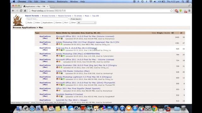Image resolution: width=202 pixels, height=113 pixels.
Task: Click the green download arrow extension icon
Action: [181, 11]
